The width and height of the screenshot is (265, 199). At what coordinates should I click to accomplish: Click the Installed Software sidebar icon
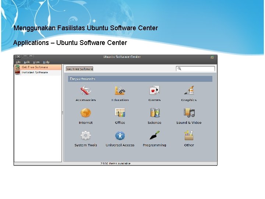click(17, 72)
